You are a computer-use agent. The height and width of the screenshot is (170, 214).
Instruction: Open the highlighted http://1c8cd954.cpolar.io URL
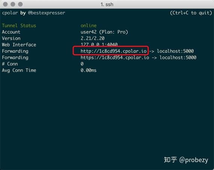[113, 51]
